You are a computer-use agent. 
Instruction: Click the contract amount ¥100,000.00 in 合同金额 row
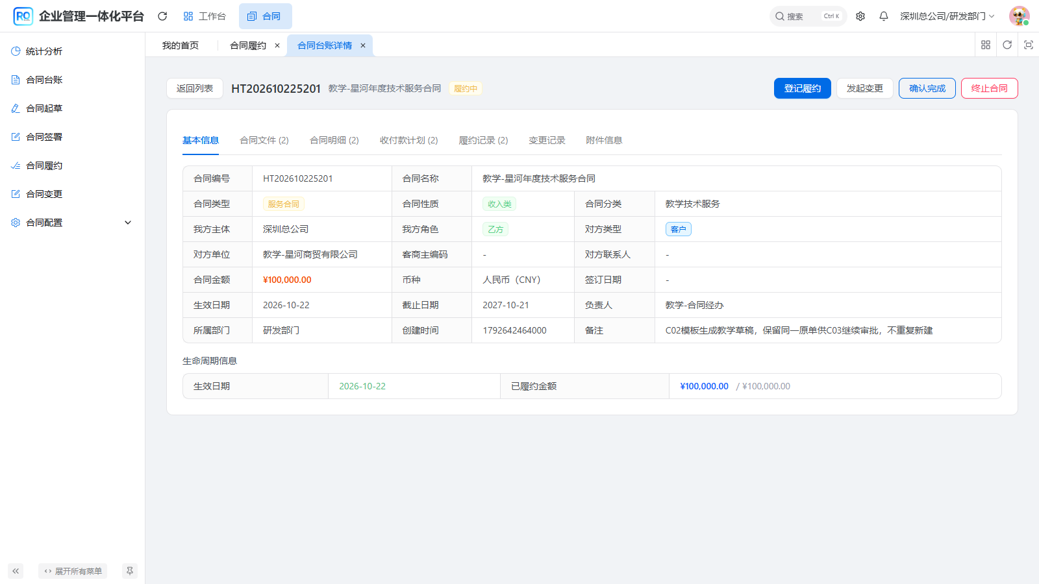(287, 280)
